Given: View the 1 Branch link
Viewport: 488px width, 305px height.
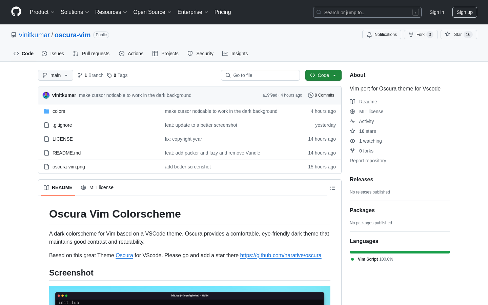Looking at the screenshot, I should point(90,75).
